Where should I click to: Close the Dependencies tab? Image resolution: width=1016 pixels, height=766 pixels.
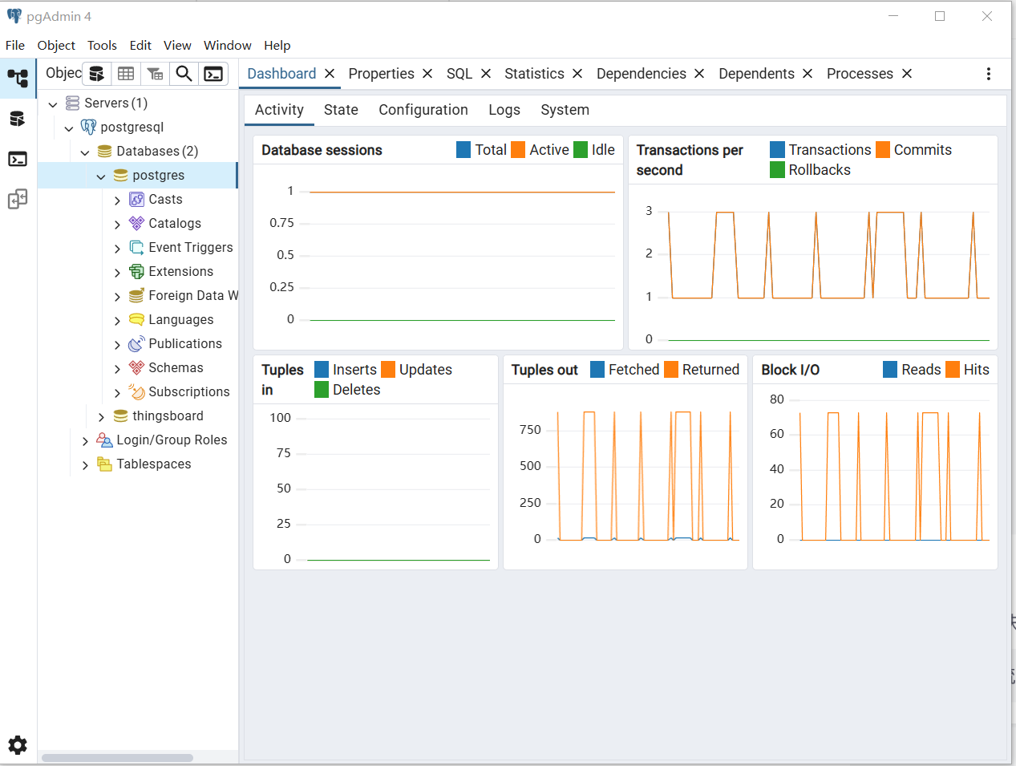(x=699, y=74)
